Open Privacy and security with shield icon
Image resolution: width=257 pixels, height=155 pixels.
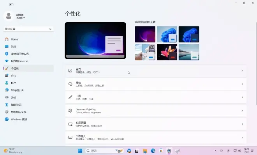[28, 112]
